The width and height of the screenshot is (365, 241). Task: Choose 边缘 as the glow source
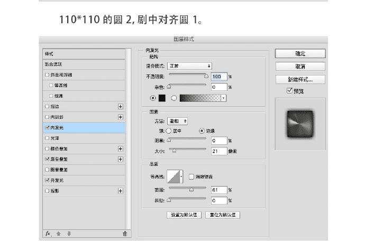pyautogui.click(x=202, y=131)
